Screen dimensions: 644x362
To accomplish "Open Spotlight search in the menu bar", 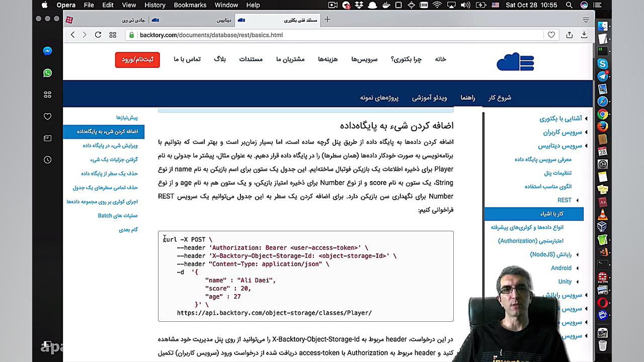I will point(569,5).
